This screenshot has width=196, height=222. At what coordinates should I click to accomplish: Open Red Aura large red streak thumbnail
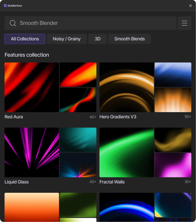pos(32,87)
